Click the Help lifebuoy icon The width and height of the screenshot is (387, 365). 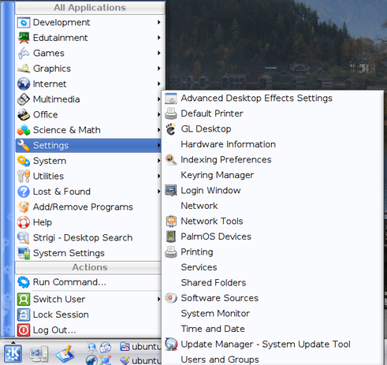[x=24, y=222]
